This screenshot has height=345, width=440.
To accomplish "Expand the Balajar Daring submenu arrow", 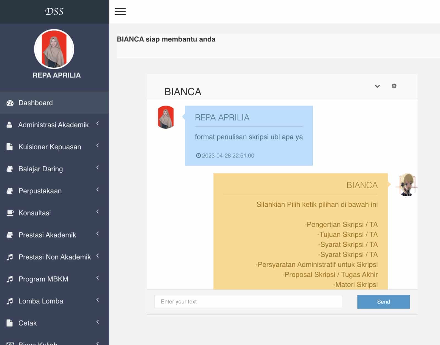I will pos(98,168).
